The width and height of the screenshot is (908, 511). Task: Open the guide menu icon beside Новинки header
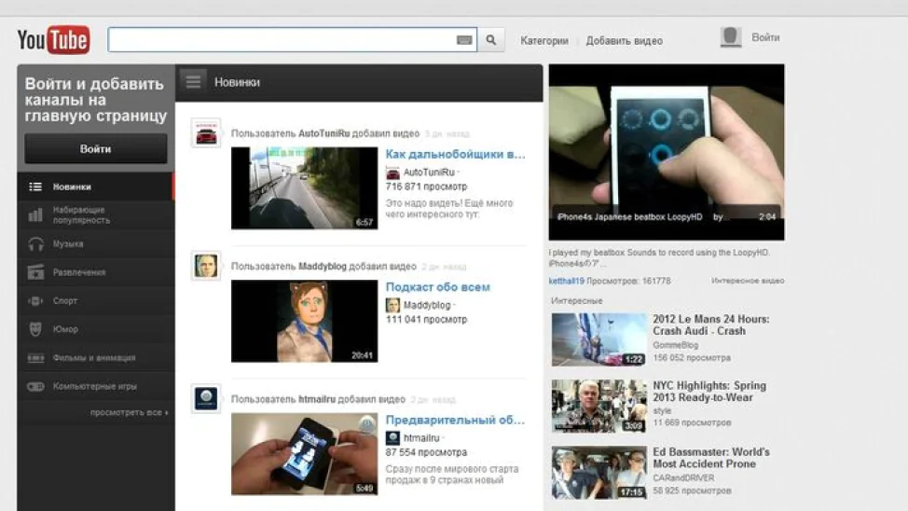[193, 82]
